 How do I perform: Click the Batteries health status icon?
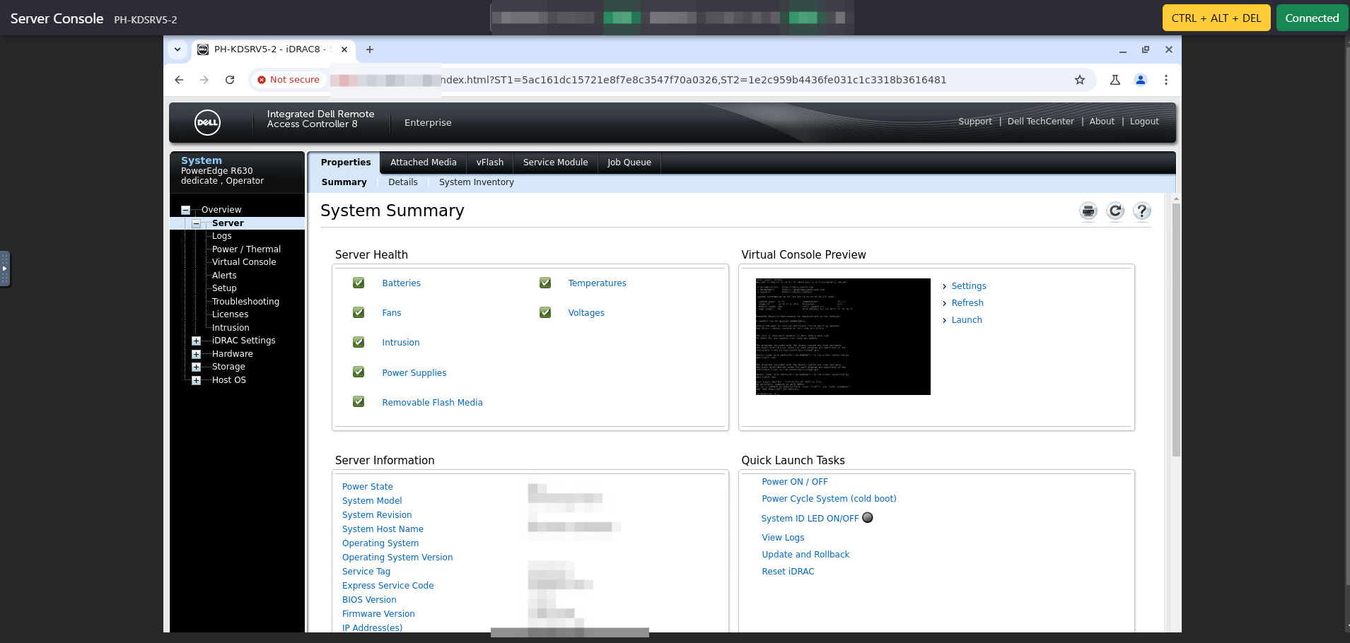(359, 283)
